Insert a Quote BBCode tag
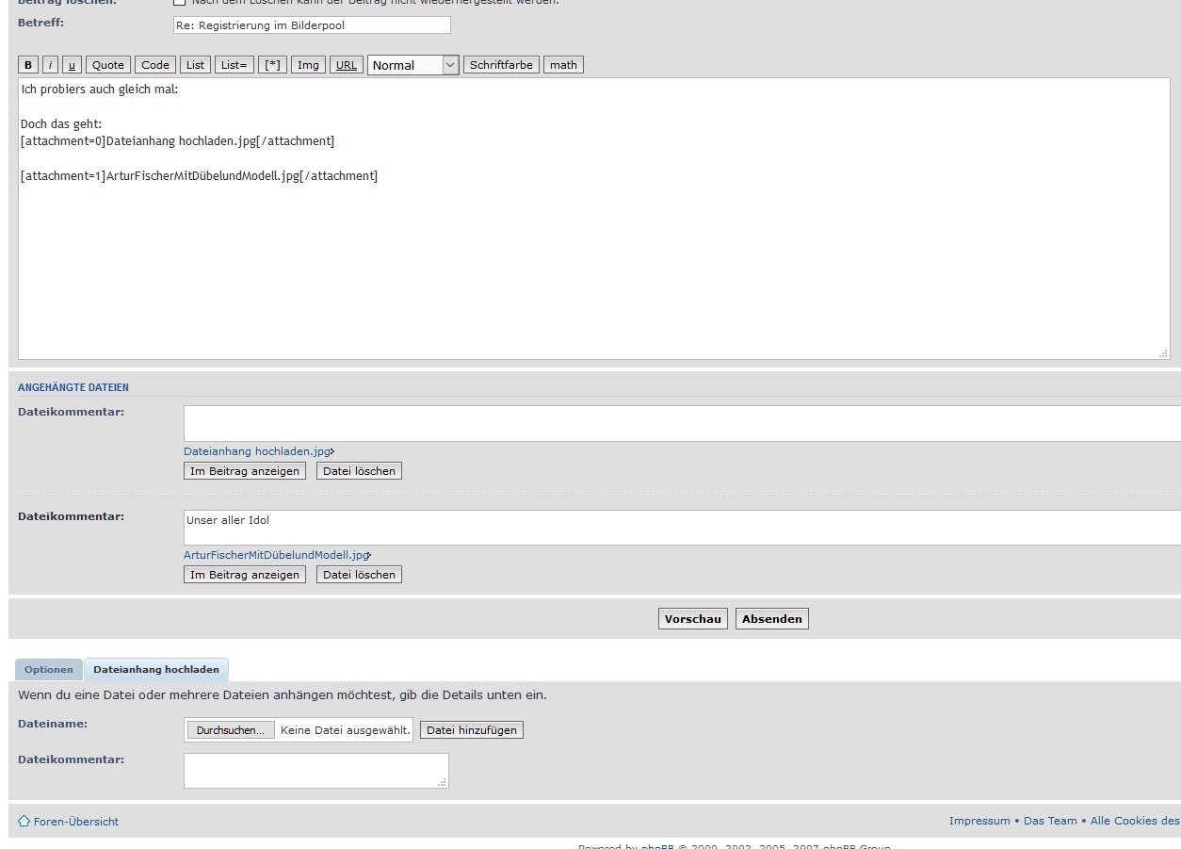This screenshot has height=849, width=1181. click(107, 65)
